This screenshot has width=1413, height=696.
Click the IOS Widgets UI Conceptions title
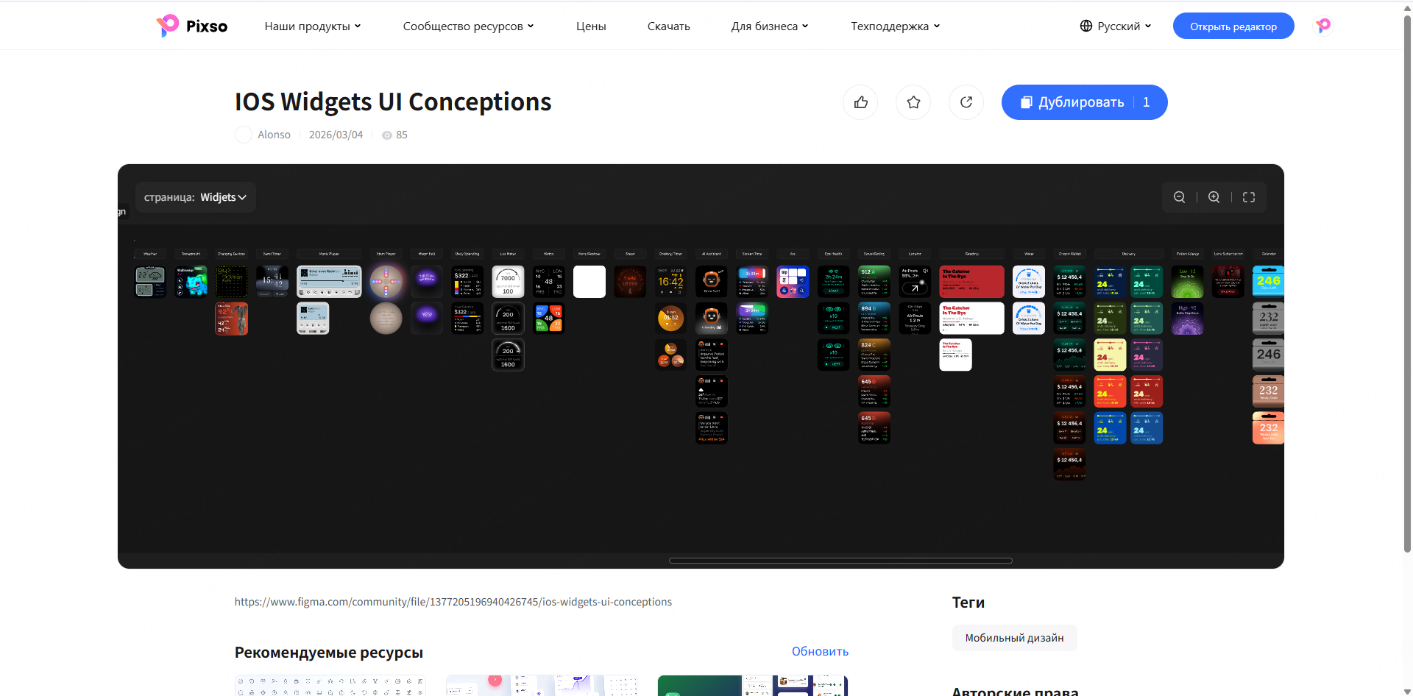393,102
